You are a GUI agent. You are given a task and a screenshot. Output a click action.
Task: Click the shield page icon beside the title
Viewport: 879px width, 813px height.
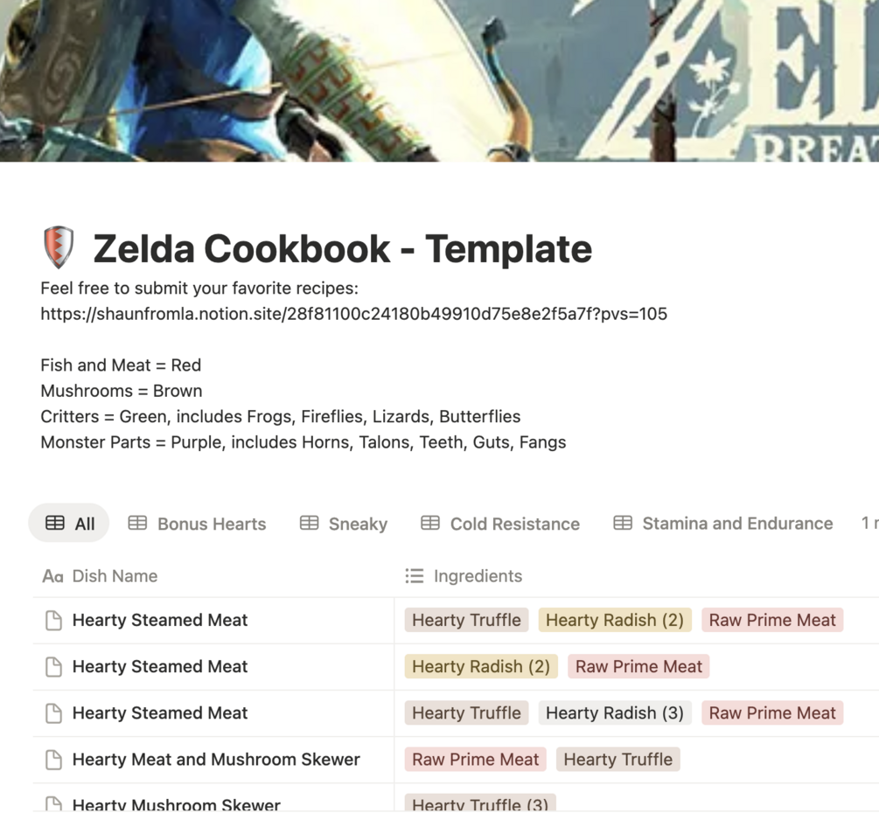(59, 247)
